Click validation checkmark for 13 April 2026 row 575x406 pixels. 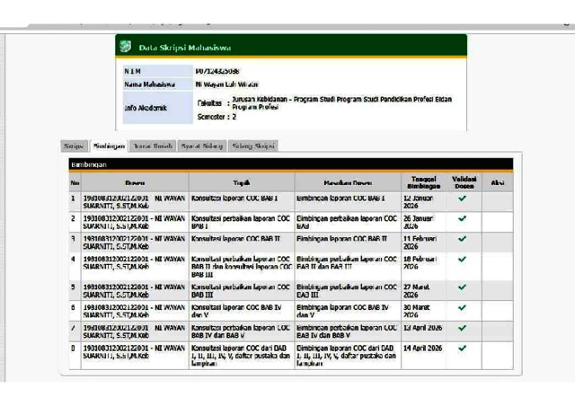pos(463,328)
